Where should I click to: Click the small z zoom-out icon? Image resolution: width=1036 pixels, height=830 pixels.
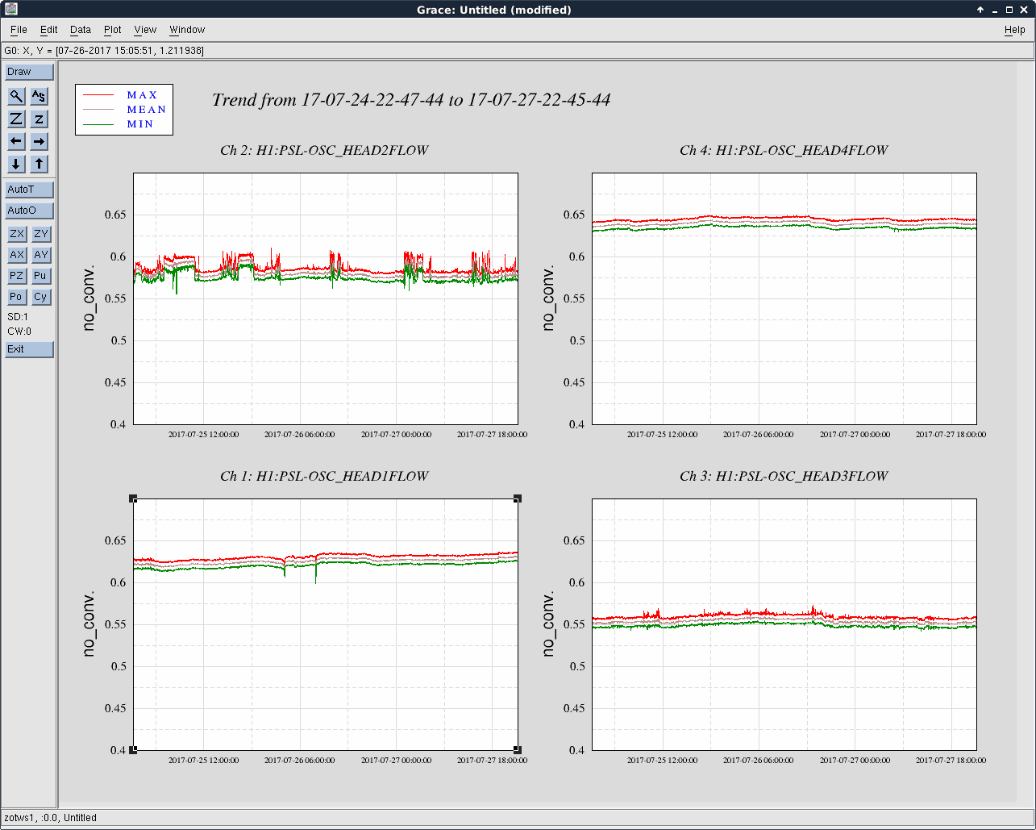tap(39, 119)
